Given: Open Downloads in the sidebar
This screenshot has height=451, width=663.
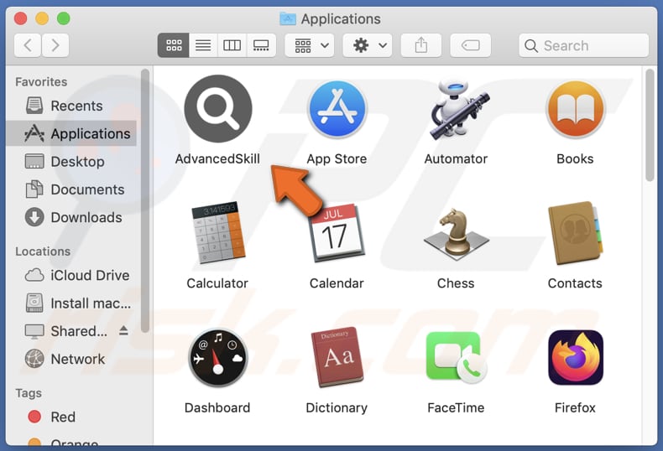Looking at the screenshot, I should tap(71, 217).
